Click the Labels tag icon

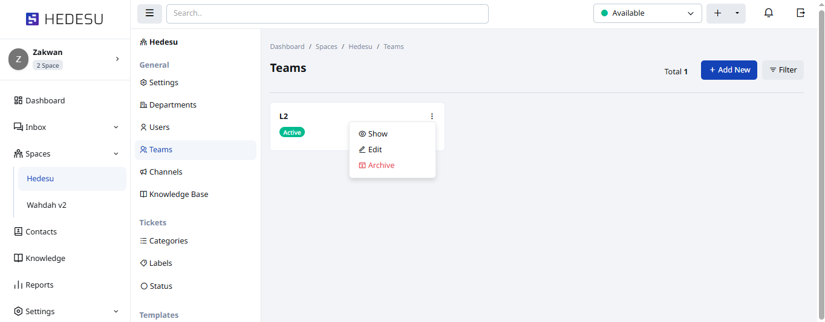(143, 263)
